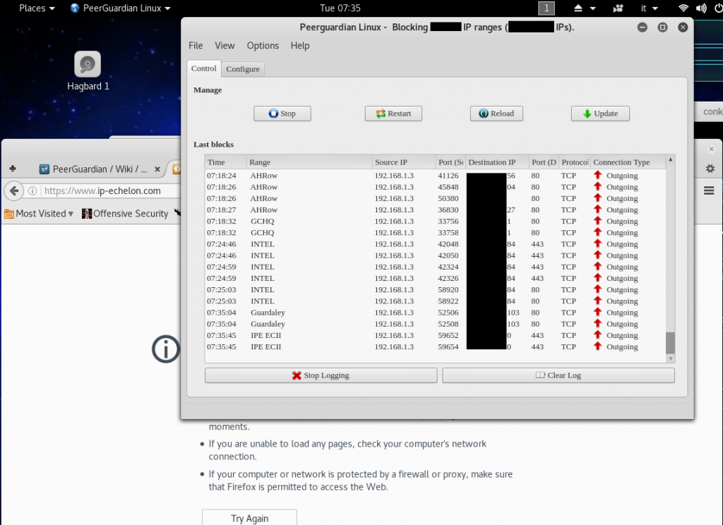Viewport: 723px width, 525px height.
Task: Click Try Again in the Firefox page
Action: coord(249,518)
